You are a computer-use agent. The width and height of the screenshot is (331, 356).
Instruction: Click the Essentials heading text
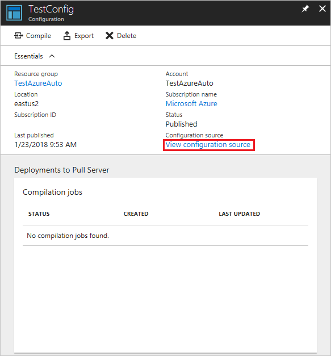[28, 56]
